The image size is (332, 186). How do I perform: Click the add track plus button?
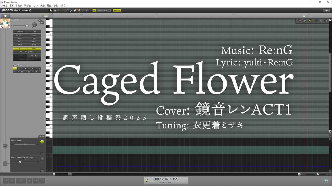click(6, 16)
